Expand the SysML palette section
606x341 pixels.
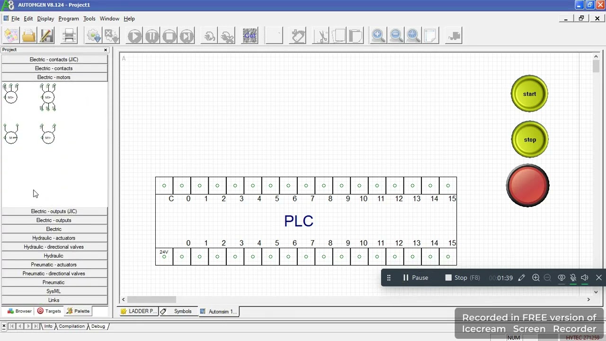coord(54,291)
